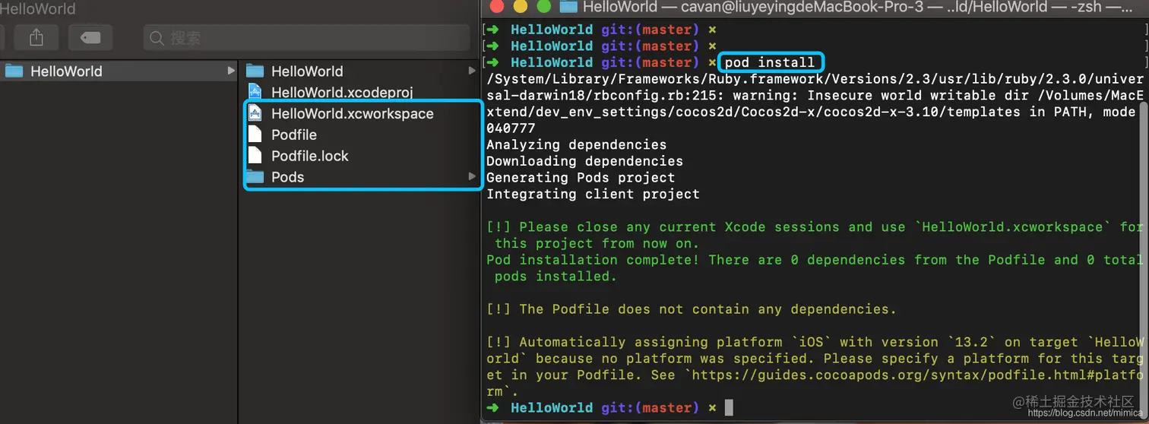1149x424 pixels.
Task: Select HelloWorld.xcworkspace file
Action: 362,114
